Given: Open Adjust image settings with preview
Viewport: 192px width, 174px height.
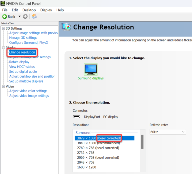Looking at the screenshot, I should click(x=33, y=33).
